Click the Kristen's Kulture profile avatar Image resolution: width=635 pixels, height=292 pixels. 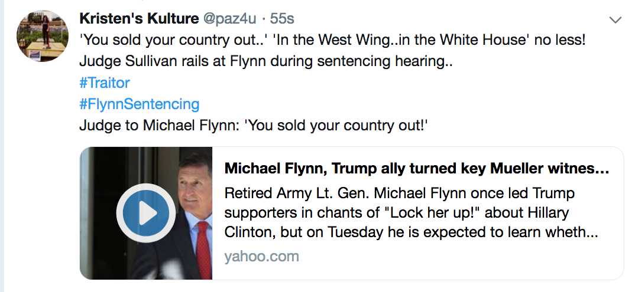point(38,37)
